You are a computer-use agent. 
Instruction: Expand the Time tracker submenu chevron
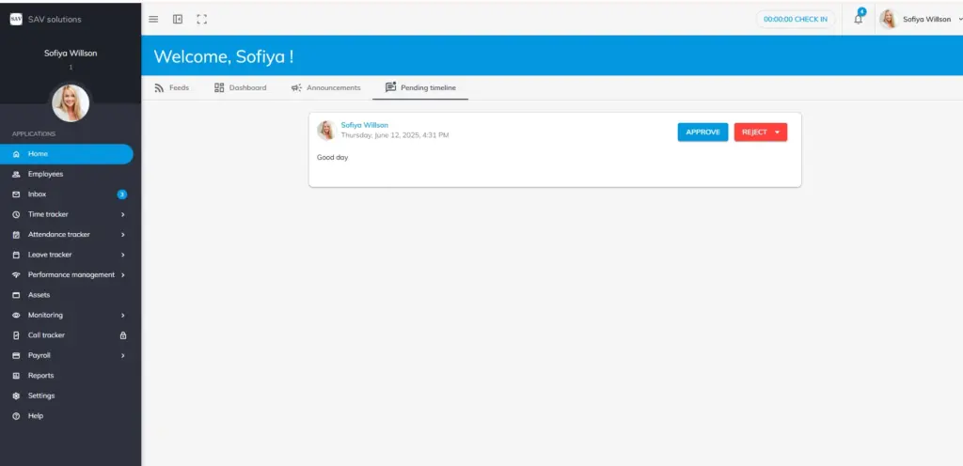coord(123,214)
